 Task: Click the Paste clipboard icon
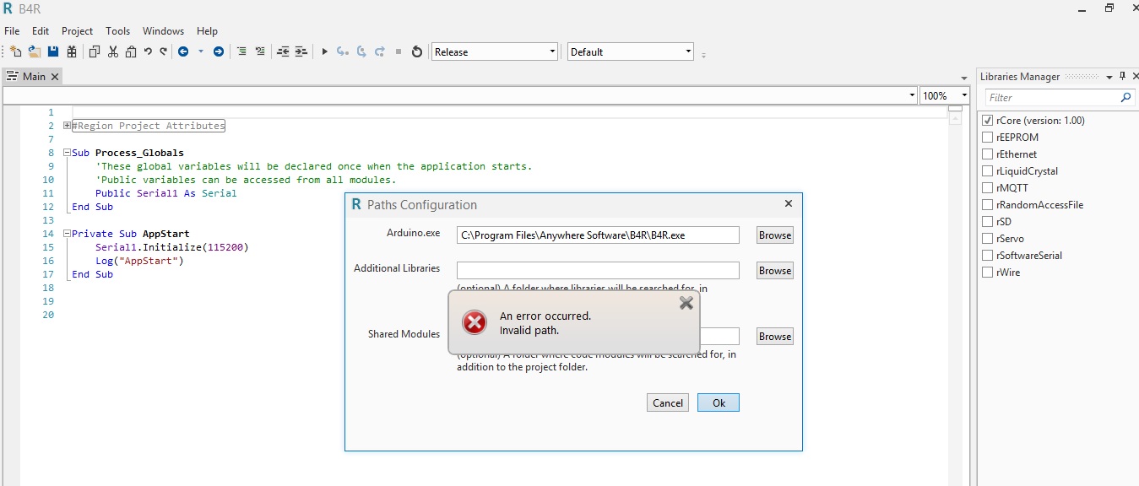(x=131, y=51)
